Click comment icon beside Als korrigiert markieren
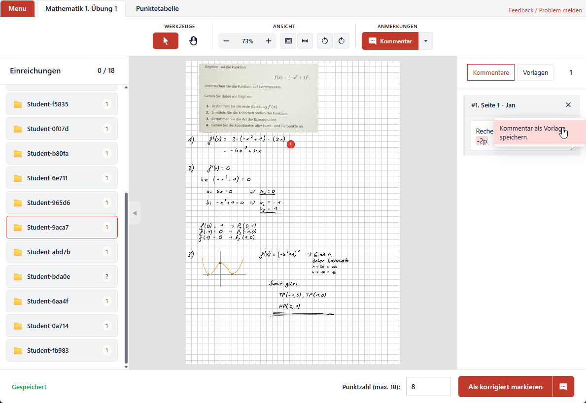 click(563, 387)
